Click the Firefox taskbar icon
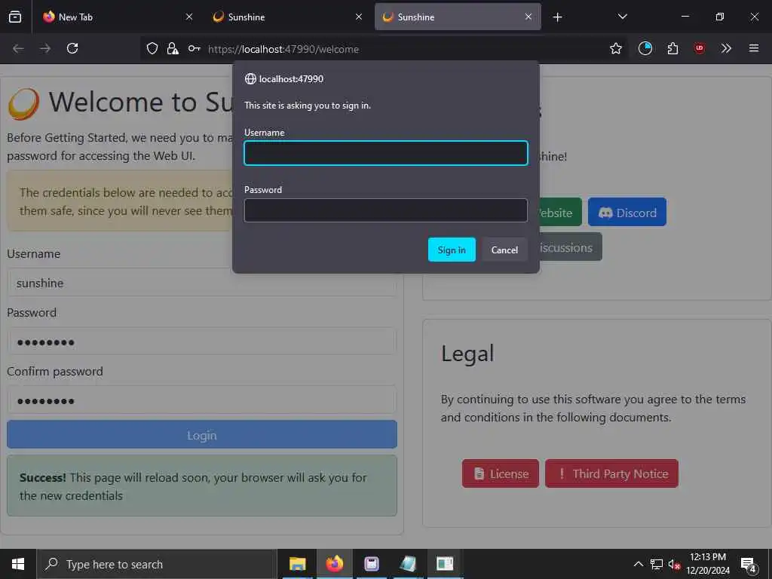Viewport: 772px width, 579px height. [334, 564]
